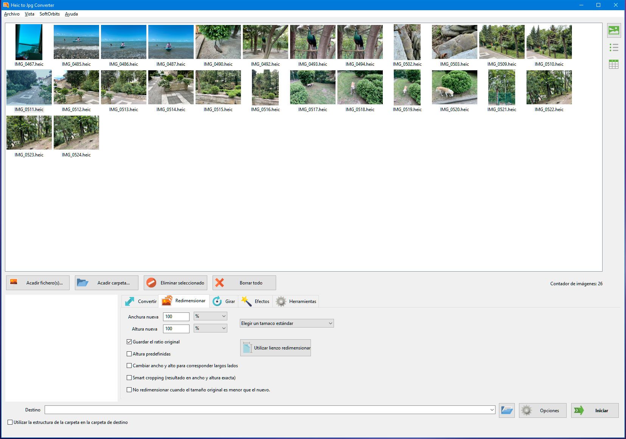Enable Altura predefinidas checkbox

(129, 354)
